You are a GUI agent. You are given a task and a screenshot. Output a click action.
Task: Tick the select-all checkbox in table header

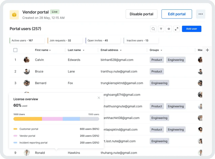pyautogui.click(x=15, y=50)
